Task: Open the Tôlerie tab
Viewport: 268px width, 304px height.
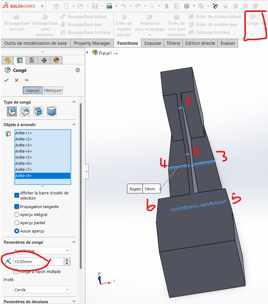Action: [173, 43]
